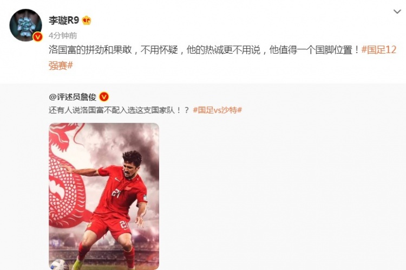Open the @评述员詹俊 profile link

click(73, 97)
